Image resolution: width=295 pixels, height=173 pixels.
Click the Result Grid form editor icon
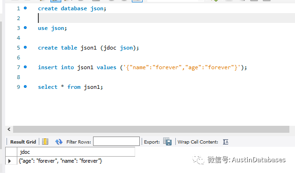45,142
